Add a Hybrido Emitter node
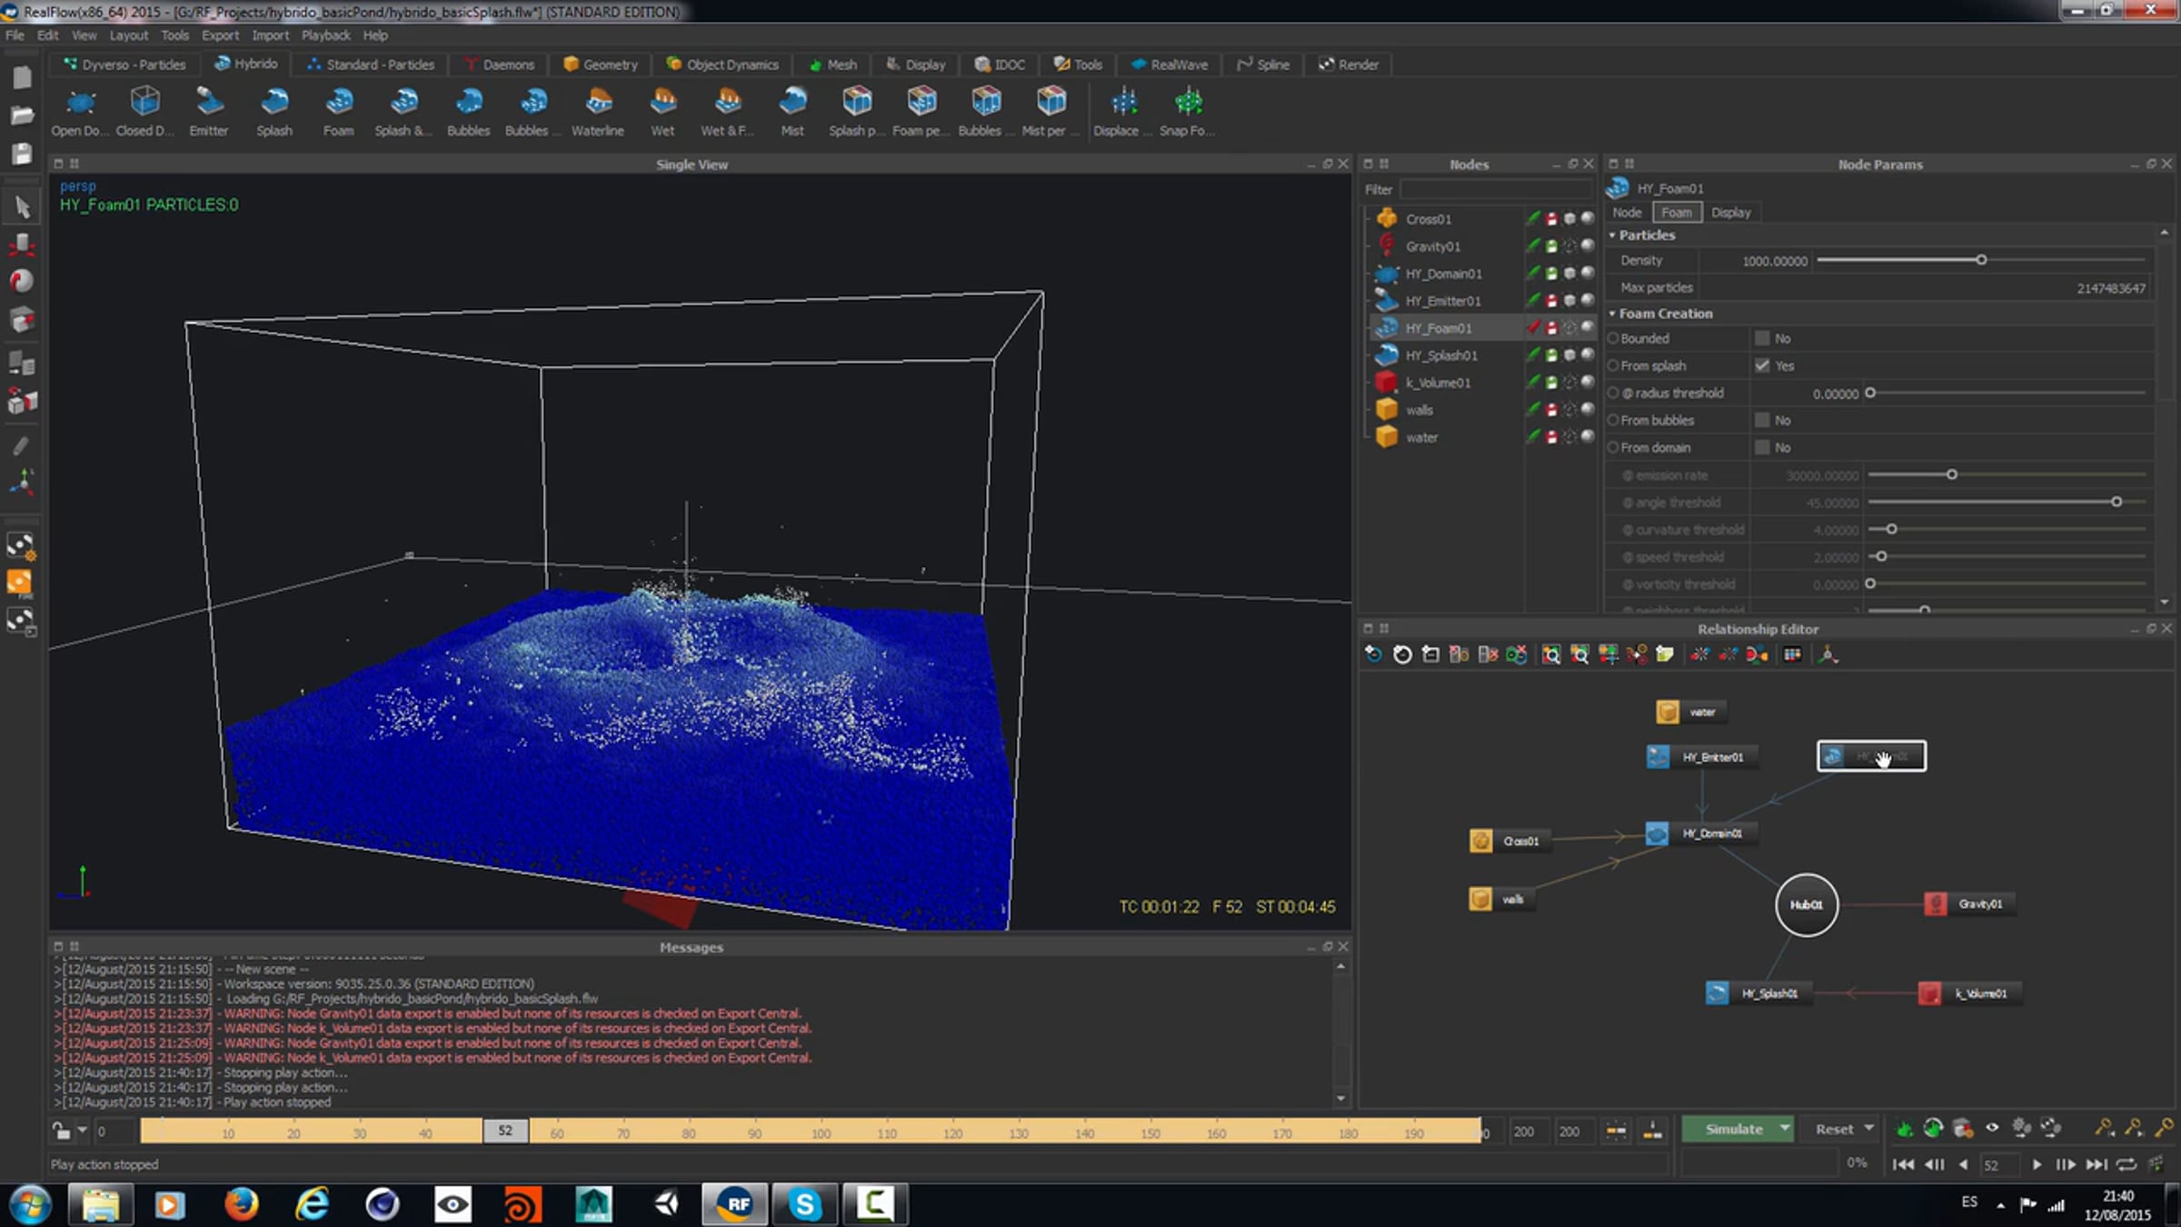Screen dimensions: 2181x1227 (x=209, y=111)
